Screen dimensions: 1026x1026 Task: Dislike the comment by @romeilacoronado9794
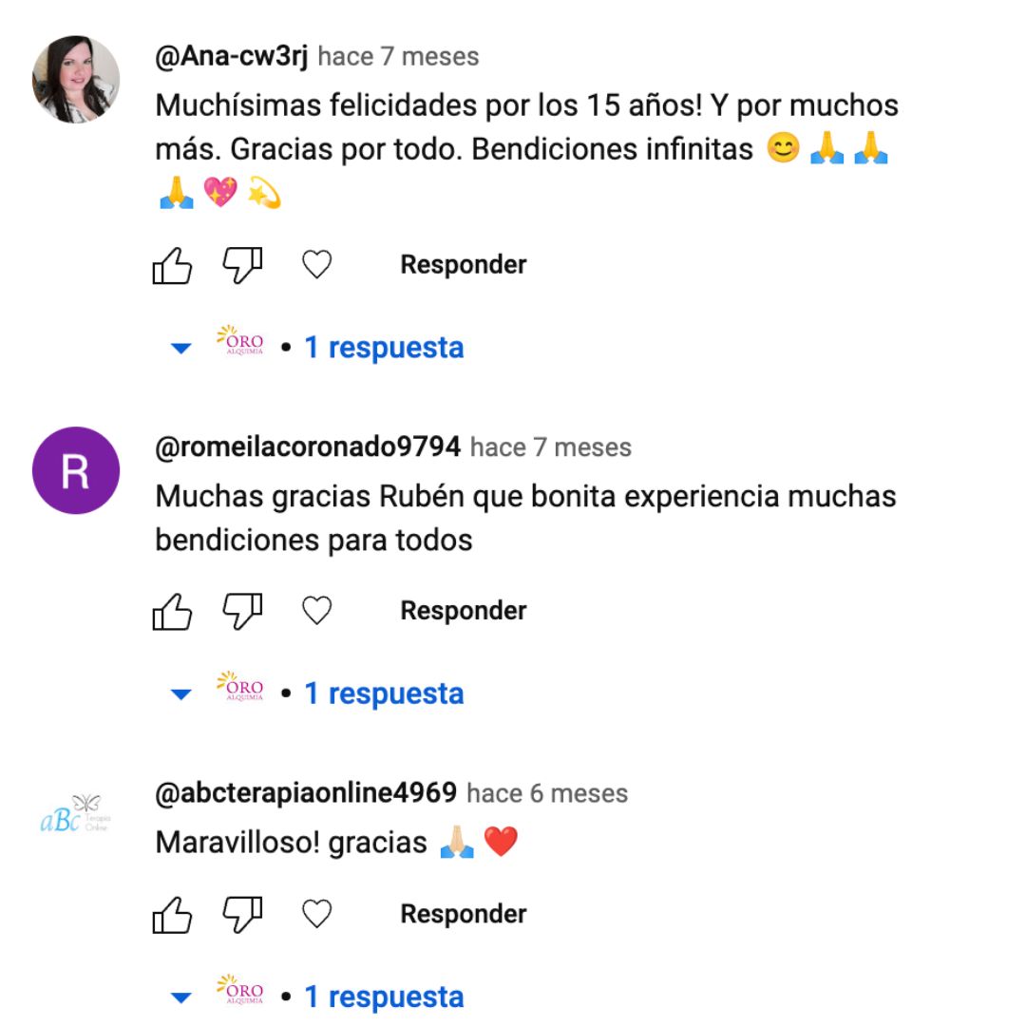coord(243,612)
